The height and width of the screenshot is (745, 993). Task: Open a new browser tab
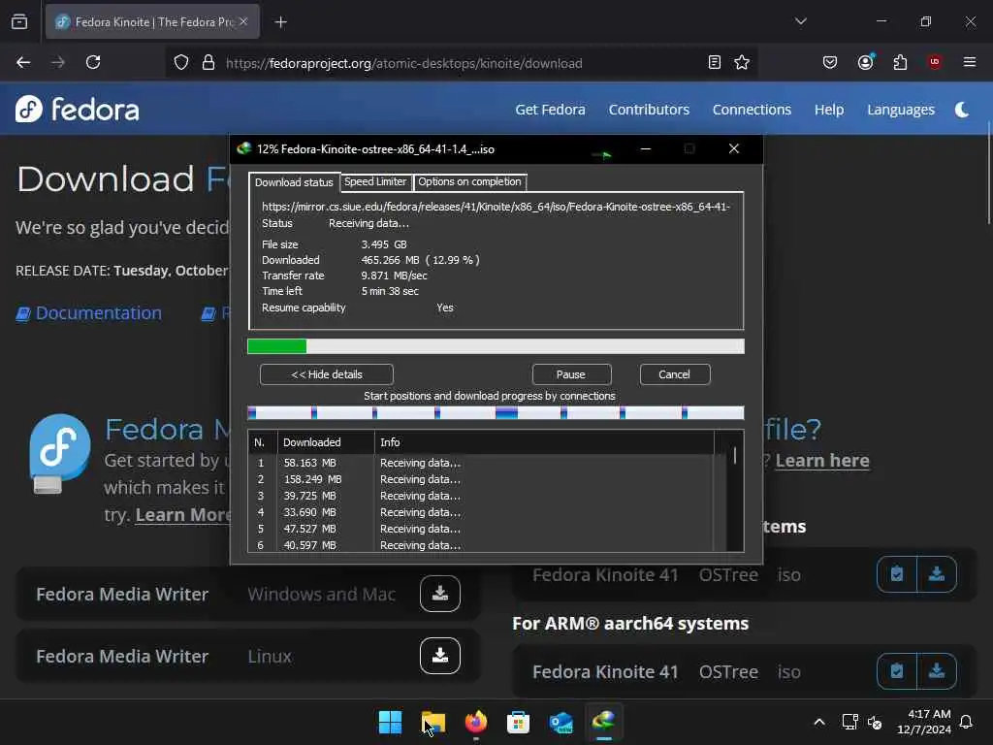tap(280, 22)
